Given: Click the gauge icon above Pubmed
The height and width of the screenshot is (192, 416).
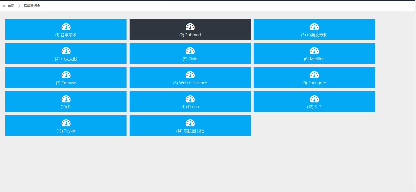Looking at the screenshot, I should (x=190, y=27).
